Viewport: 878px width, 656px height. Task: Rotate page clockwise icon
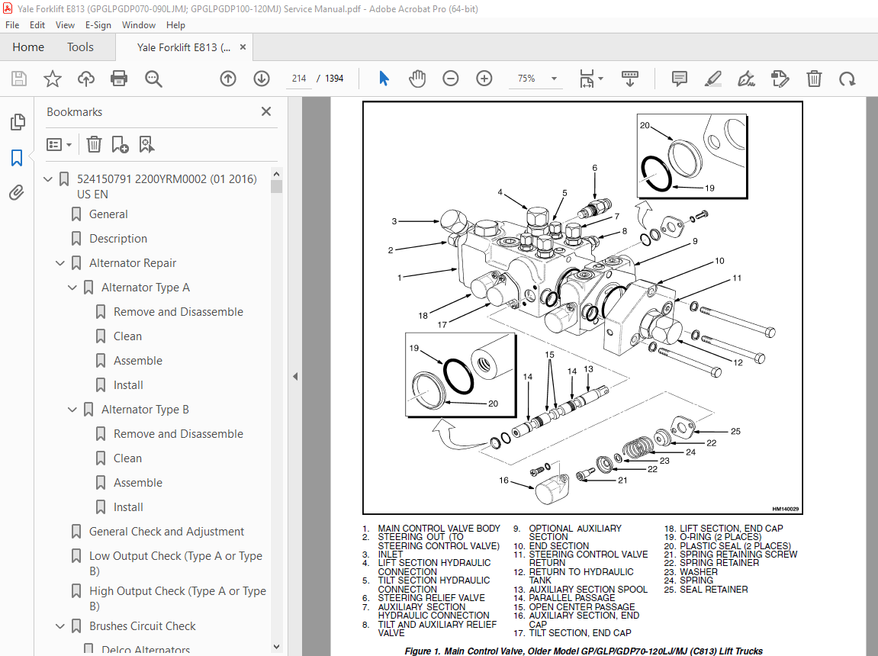pyautogui.click(x=847, y=79)
